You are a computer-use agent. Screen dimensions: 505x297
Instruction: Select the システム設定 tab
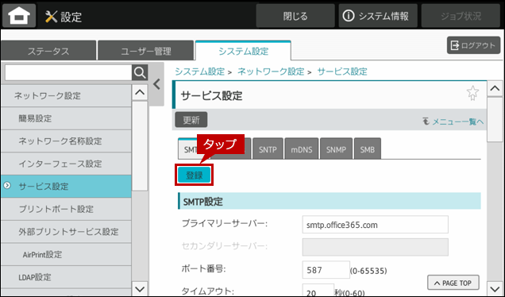click(x=243, y=51)
